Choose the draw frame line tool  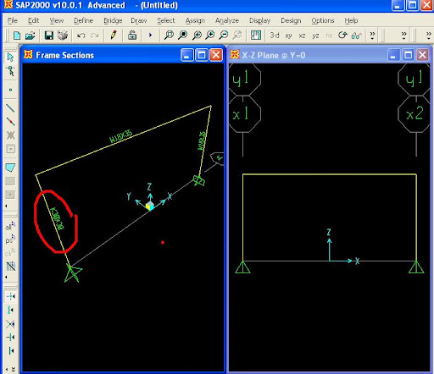point(10,107)
